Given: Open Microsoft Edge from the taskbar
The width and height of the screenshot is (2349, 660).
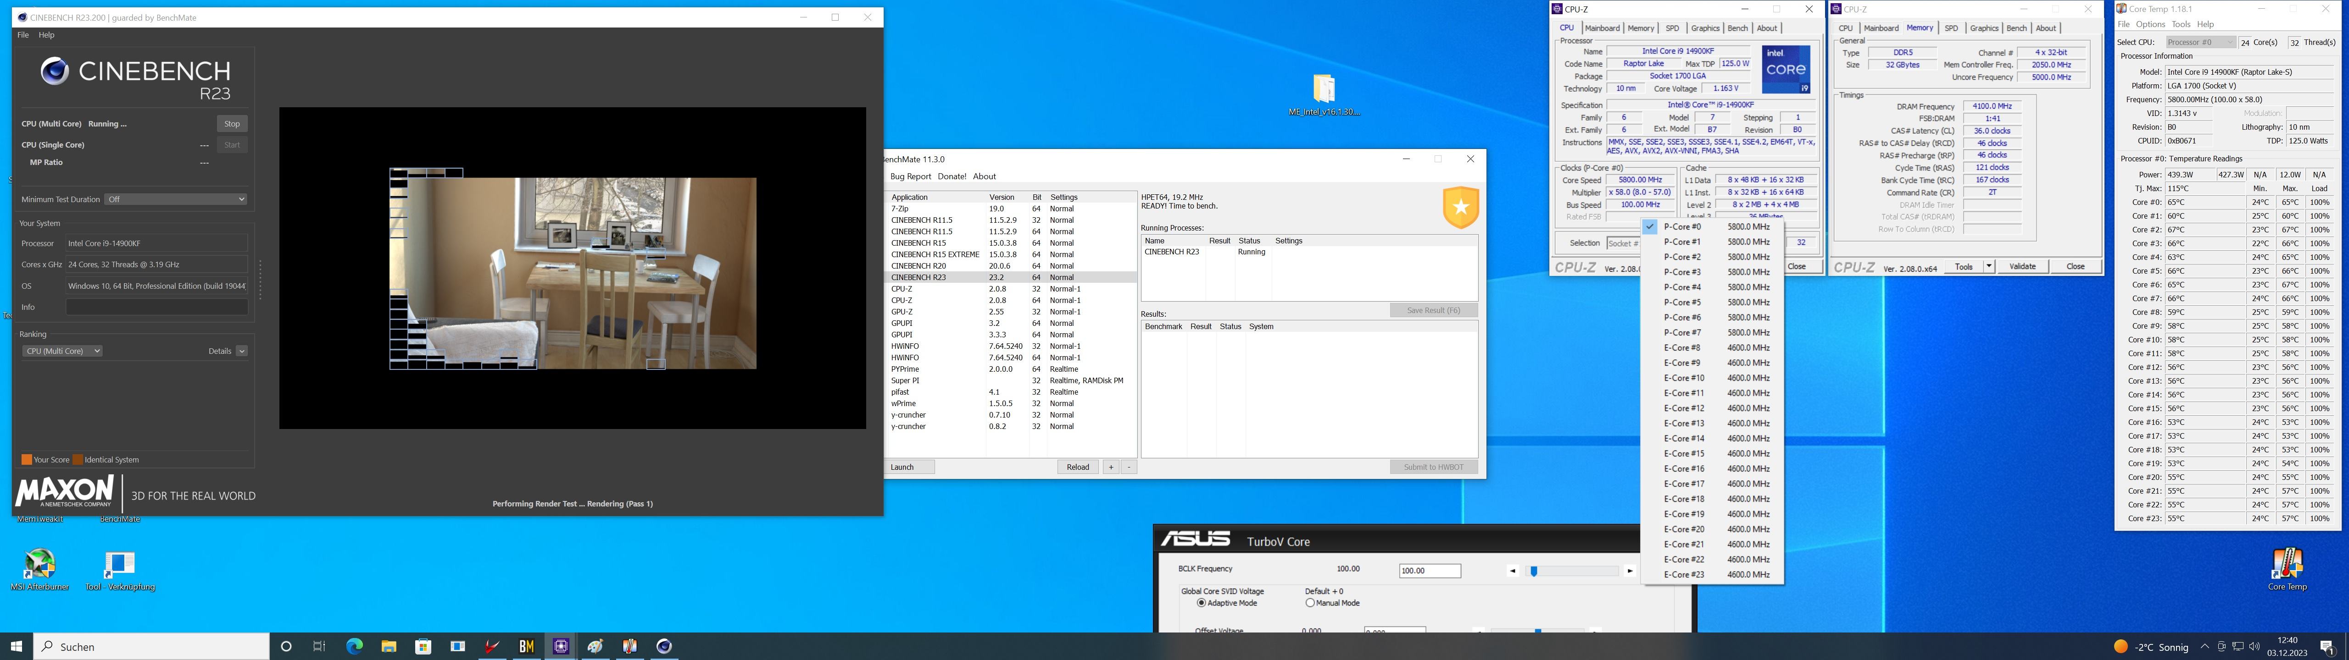Looking at the screenshot, I should 354,646.
